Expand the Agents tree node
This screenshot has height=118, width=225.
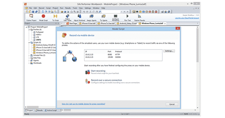point(29,60)
